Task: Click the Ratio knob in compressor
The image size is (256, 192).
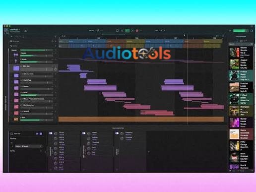Action: [x=89, y=148]
